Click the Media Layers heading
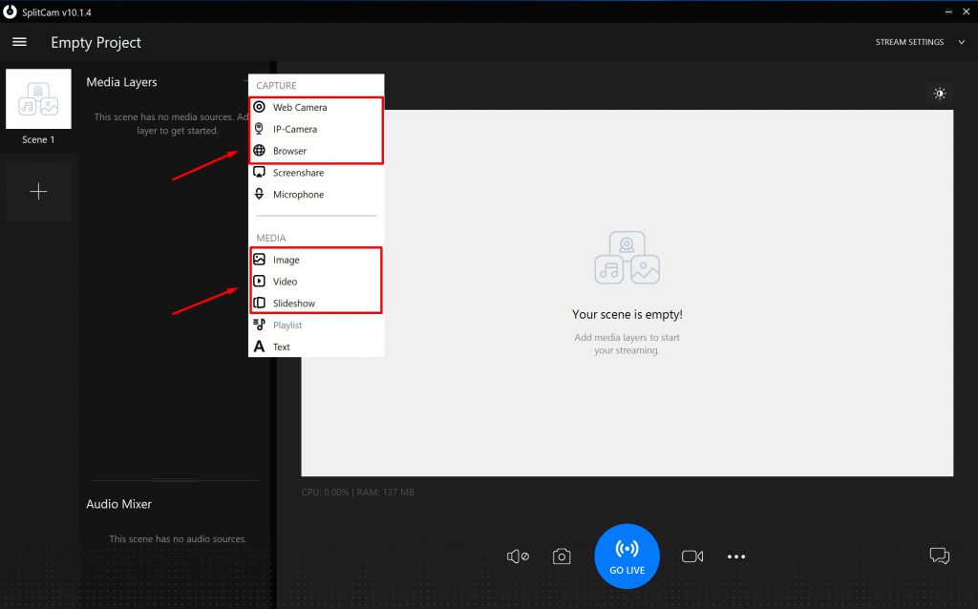This screenshot has height=609, width=978. pos(121,82)
